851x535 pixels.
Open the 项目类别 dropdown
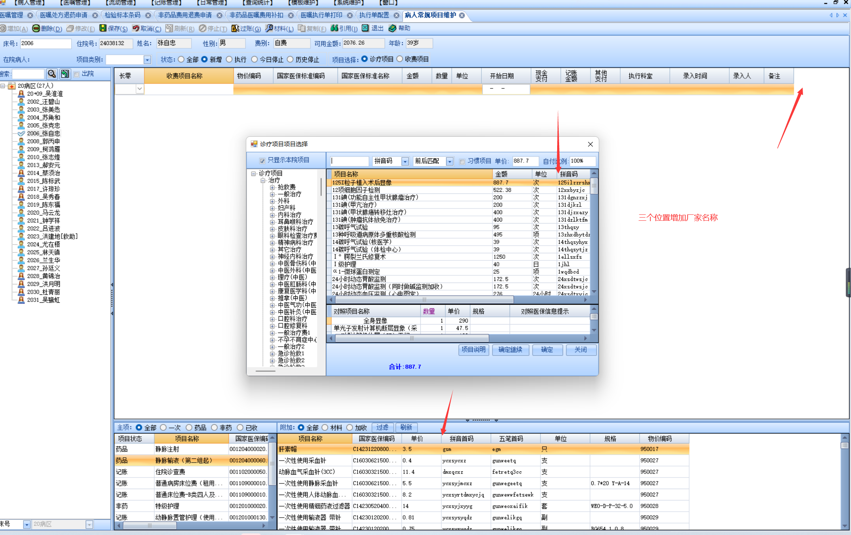(x=147, y=60)
